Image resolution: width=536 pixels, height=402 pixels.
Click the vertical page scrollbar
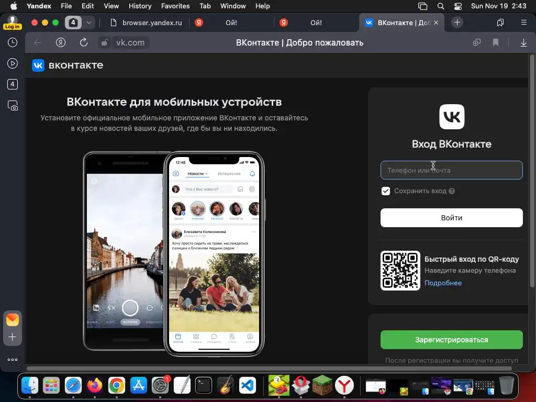pos(532,171)
